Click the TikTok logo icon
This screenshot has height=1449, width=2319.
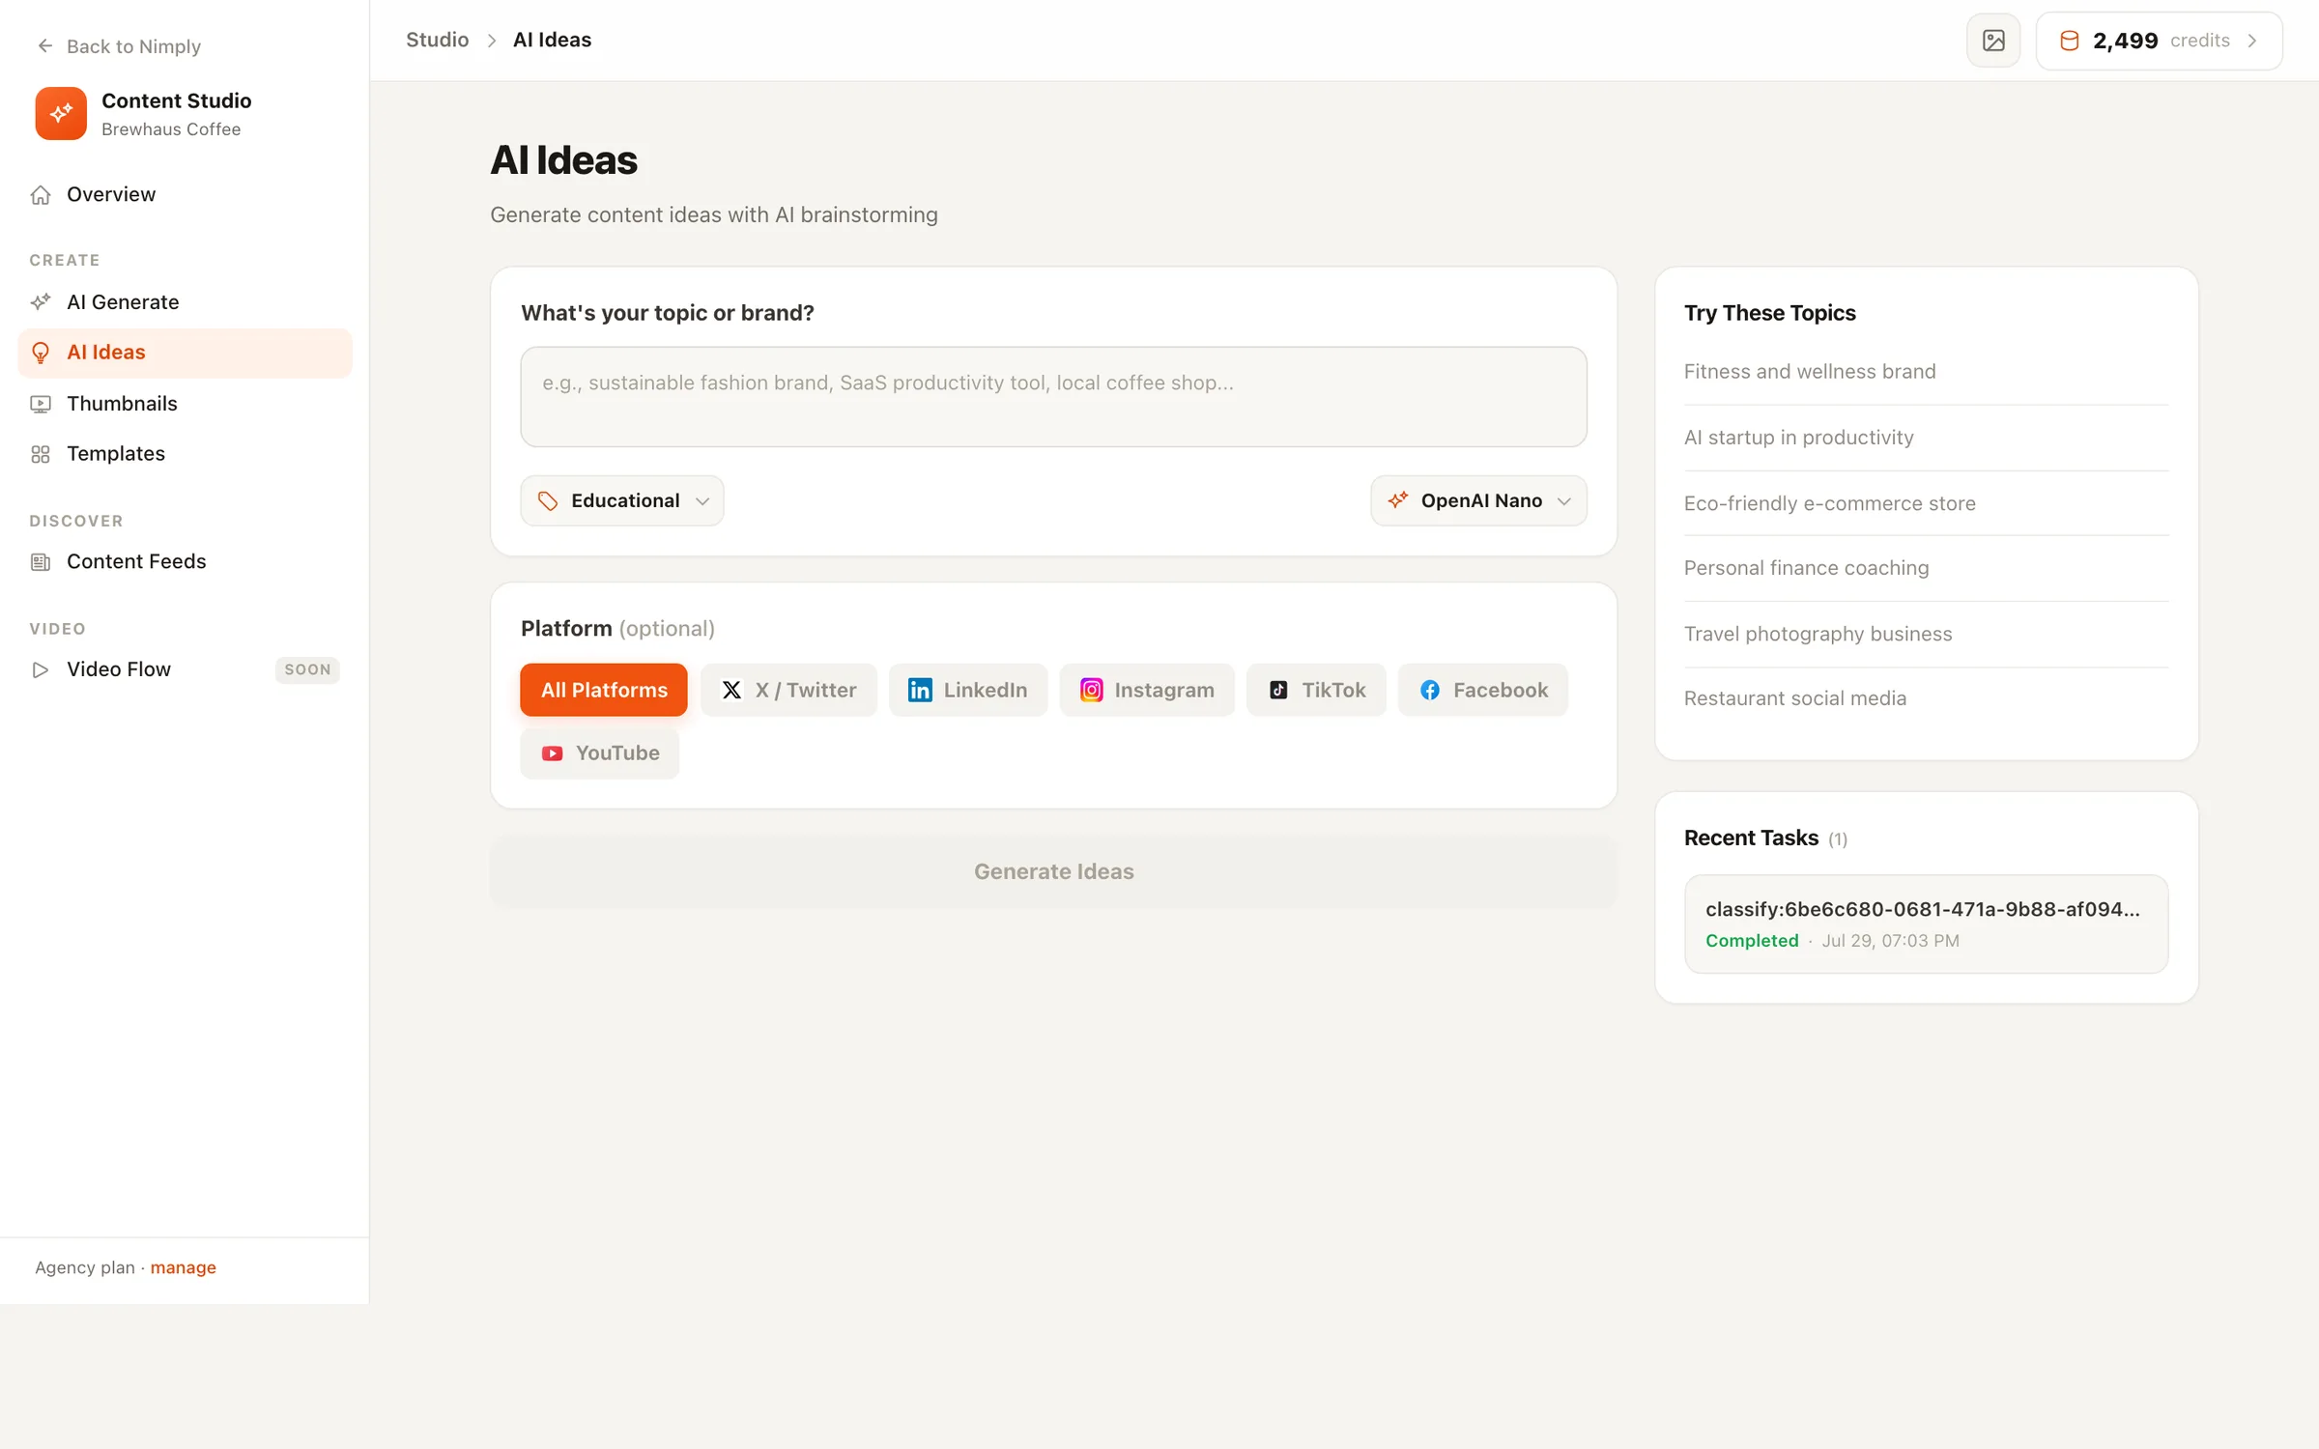(1278, 690)
